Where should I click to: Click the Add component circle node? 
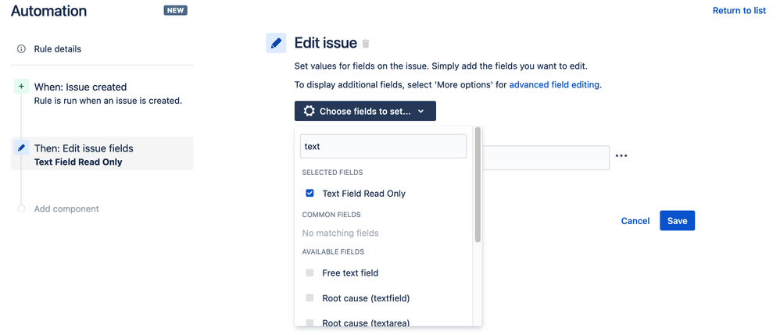tap(21, 208)
